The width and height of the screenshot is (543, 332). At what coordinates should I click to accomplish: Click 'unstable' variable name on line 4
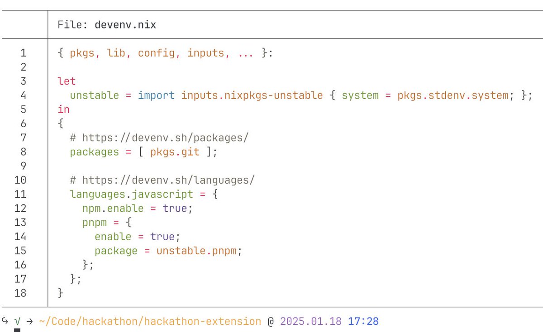[x=94, y=95]
